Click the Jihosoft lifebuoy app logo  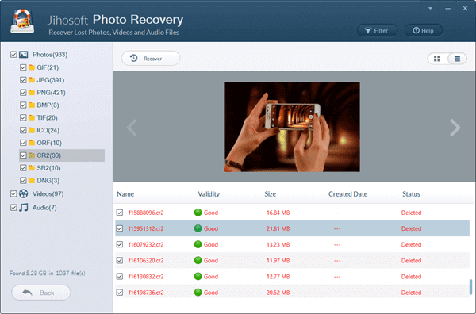coord(22,21)
